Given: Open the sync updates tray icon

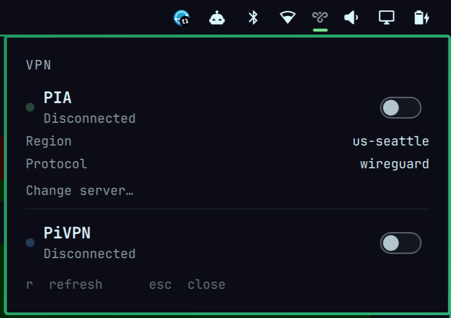Looking at the screenshot, I should (x=181, y=18).
